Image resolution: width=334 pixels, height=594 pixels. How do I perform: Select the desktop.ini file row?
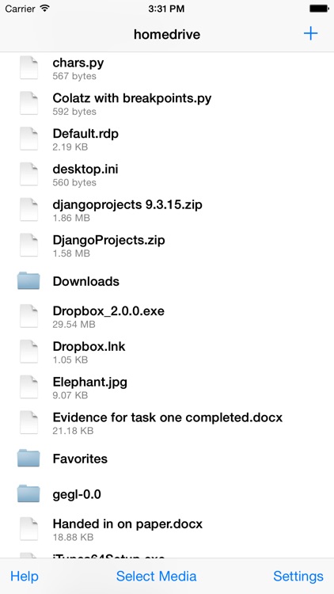tap(167, 174)
